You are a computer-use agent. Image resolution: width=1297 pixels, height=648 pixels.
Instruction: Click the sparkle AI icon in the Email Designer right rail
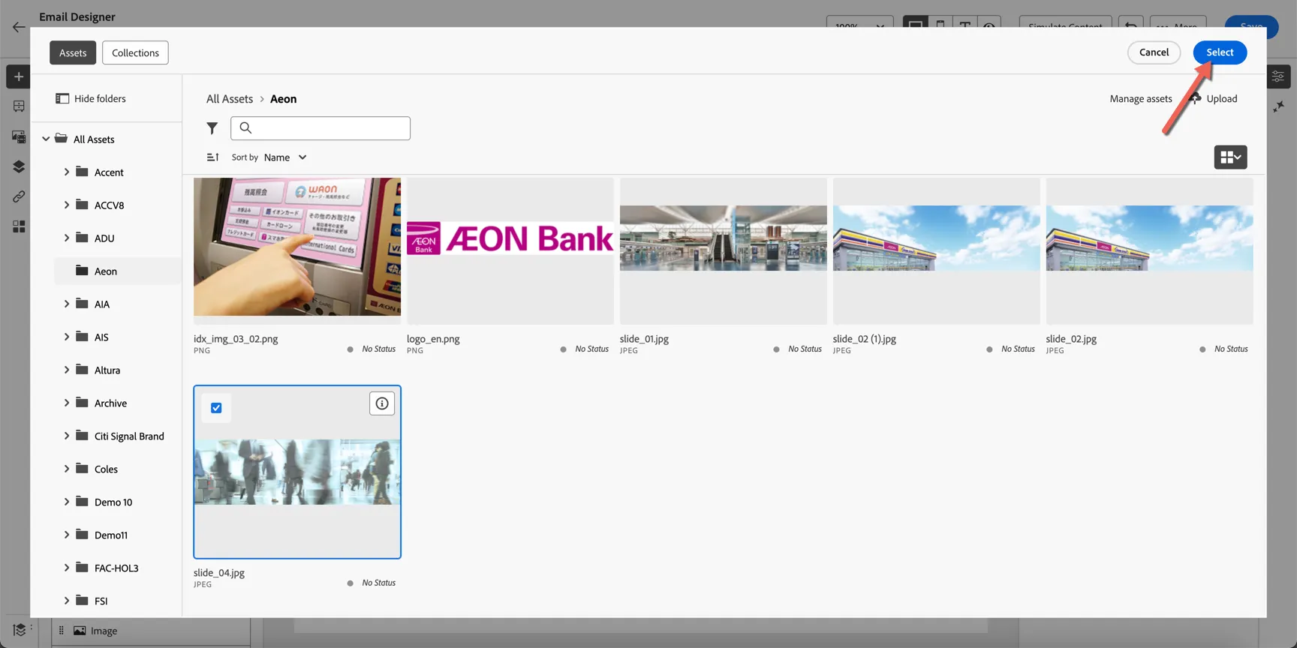[1278, 107]
